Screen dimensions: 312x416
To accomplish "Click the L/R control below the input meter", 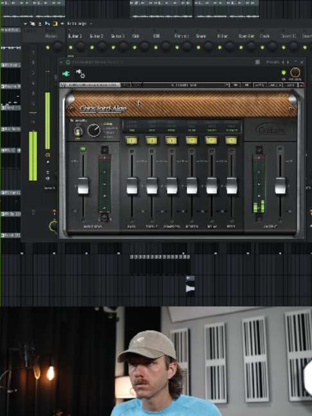I will (105, 218).
